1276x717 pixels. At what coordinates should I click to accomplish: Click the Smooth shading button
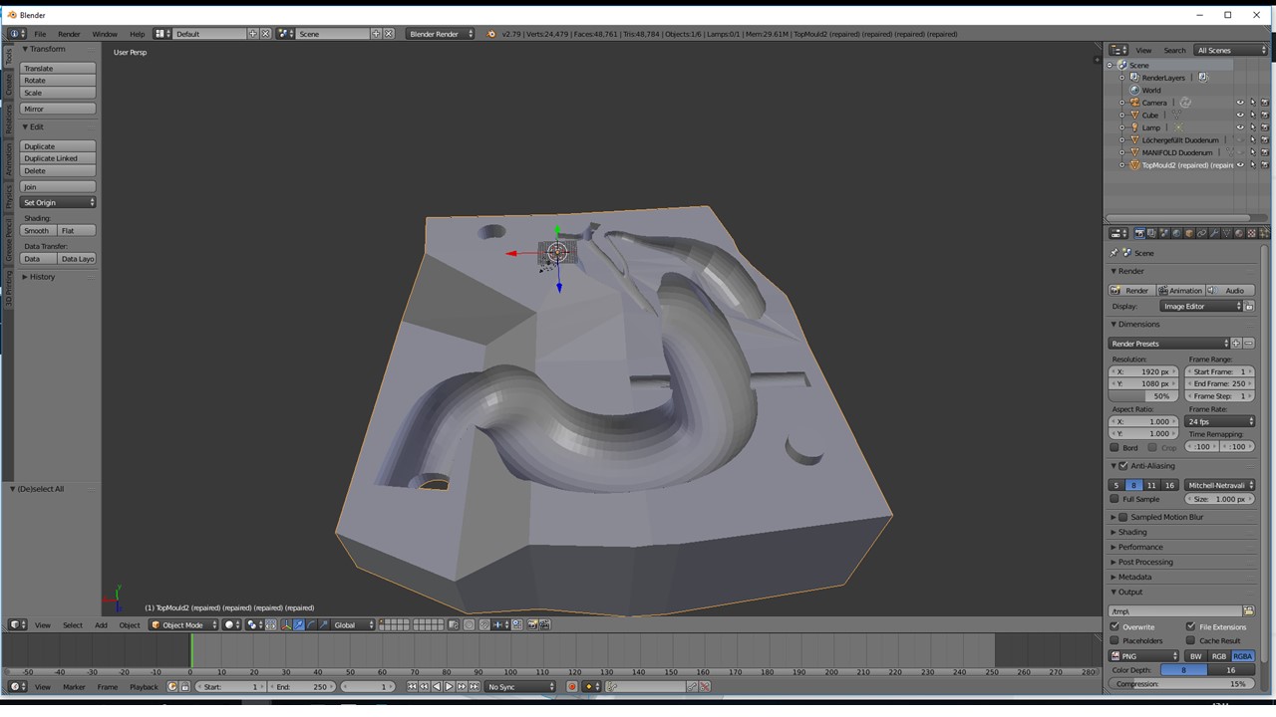coord(38,230)
